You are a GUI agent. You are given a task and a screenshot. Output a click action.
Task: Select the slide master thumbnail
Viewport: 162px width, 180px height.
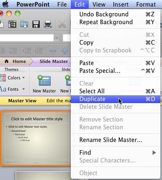coord(36,138)
